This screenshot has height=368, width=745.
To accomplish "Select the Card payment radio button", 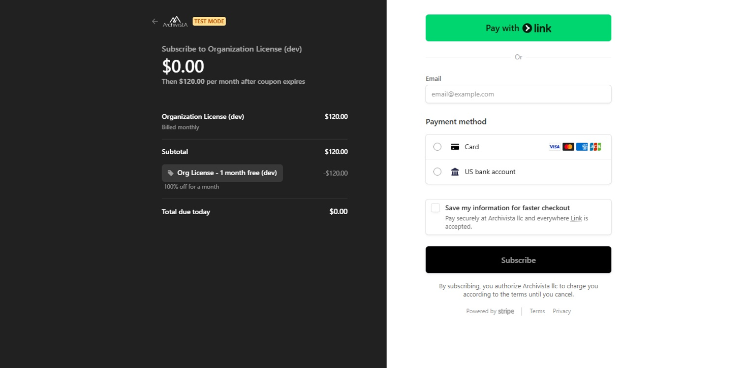I will (437, 147).
